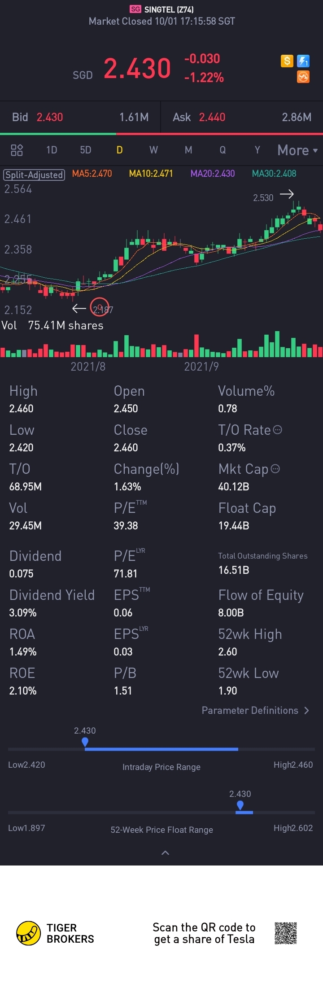This screenshot has width=323, height=1001.
Task: Open the More timeframes dropdown
Action: [297, 150]
